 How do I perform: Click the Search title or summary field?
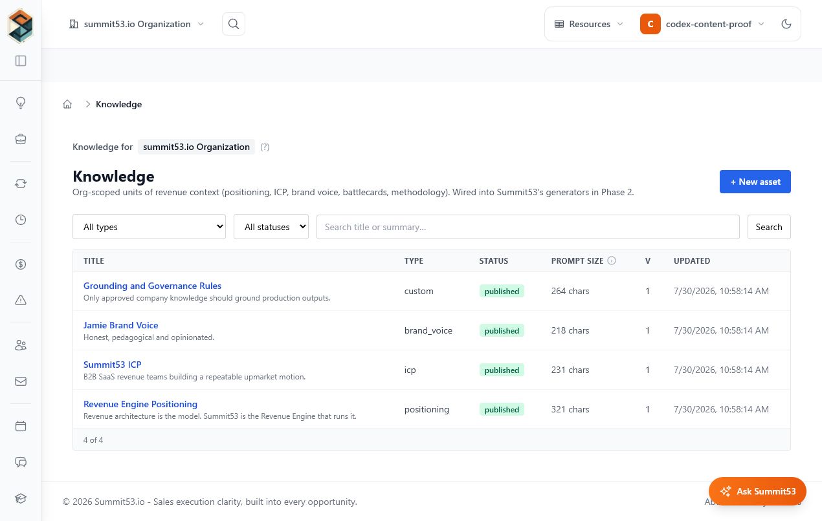(x=528, y=227)
